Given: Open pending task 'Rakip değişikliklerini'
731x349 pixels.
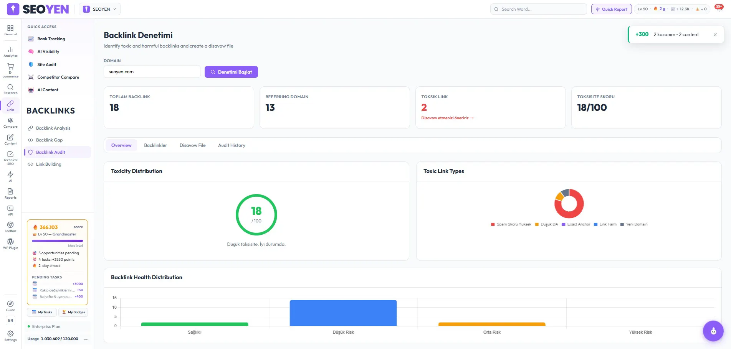Looking at the screenshot, I should point(58,290).
